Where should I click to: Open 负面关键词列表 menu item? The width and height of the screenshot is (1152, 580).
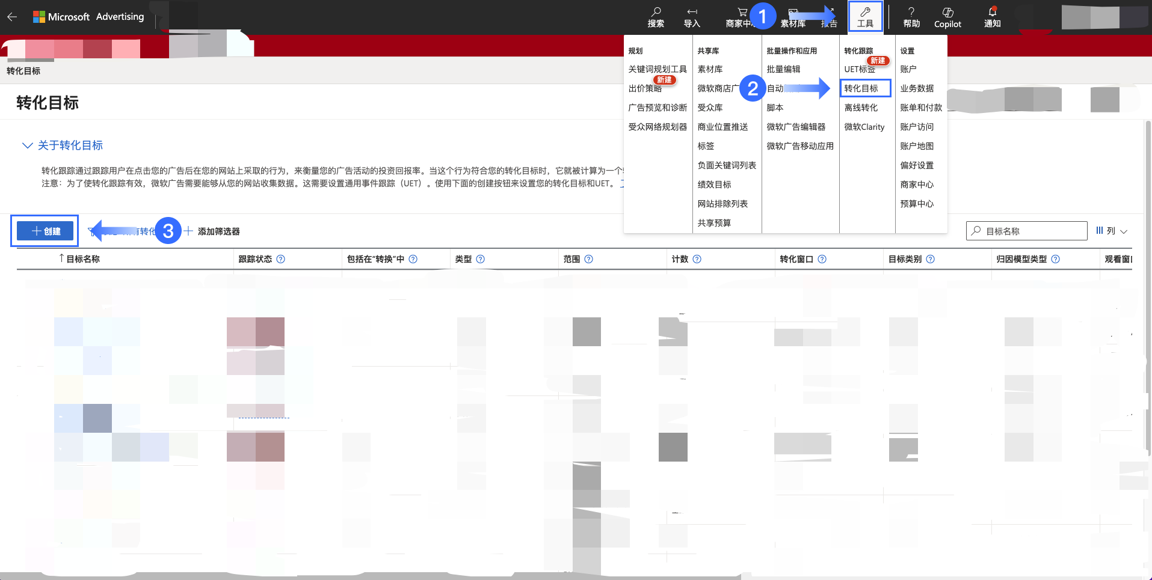tap(727, 165)
